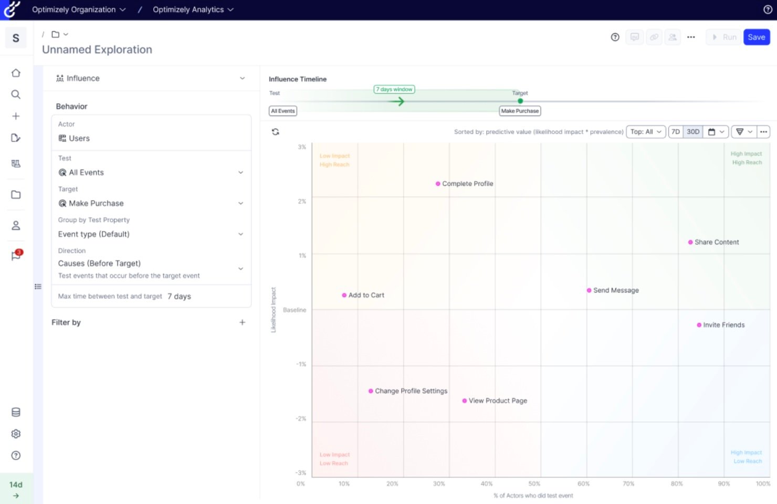This screenshot has height=504, width=777.
Task: Select the 30D time range
Action: [x=693, y=132]
